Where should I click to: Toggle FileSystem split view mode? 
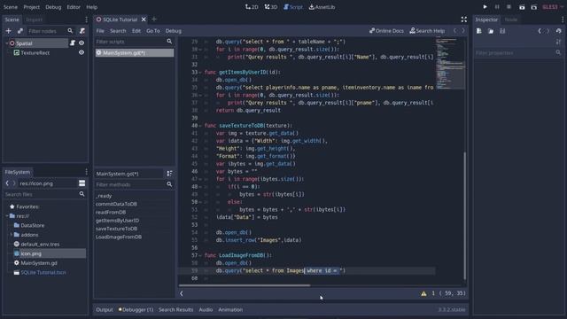(82, 183)
